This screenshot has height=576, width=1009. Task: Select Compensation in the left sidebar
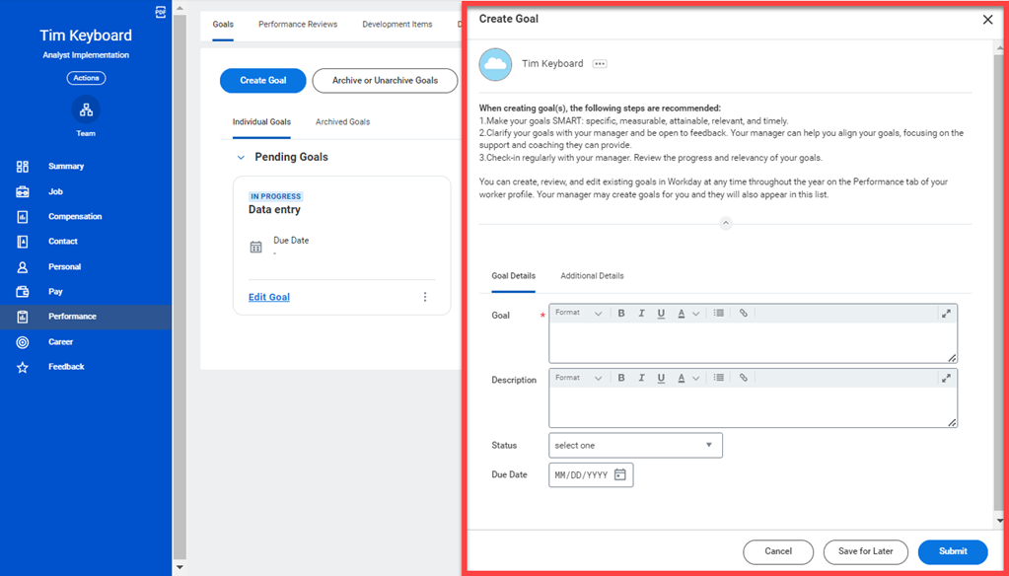tap(75, 217)
